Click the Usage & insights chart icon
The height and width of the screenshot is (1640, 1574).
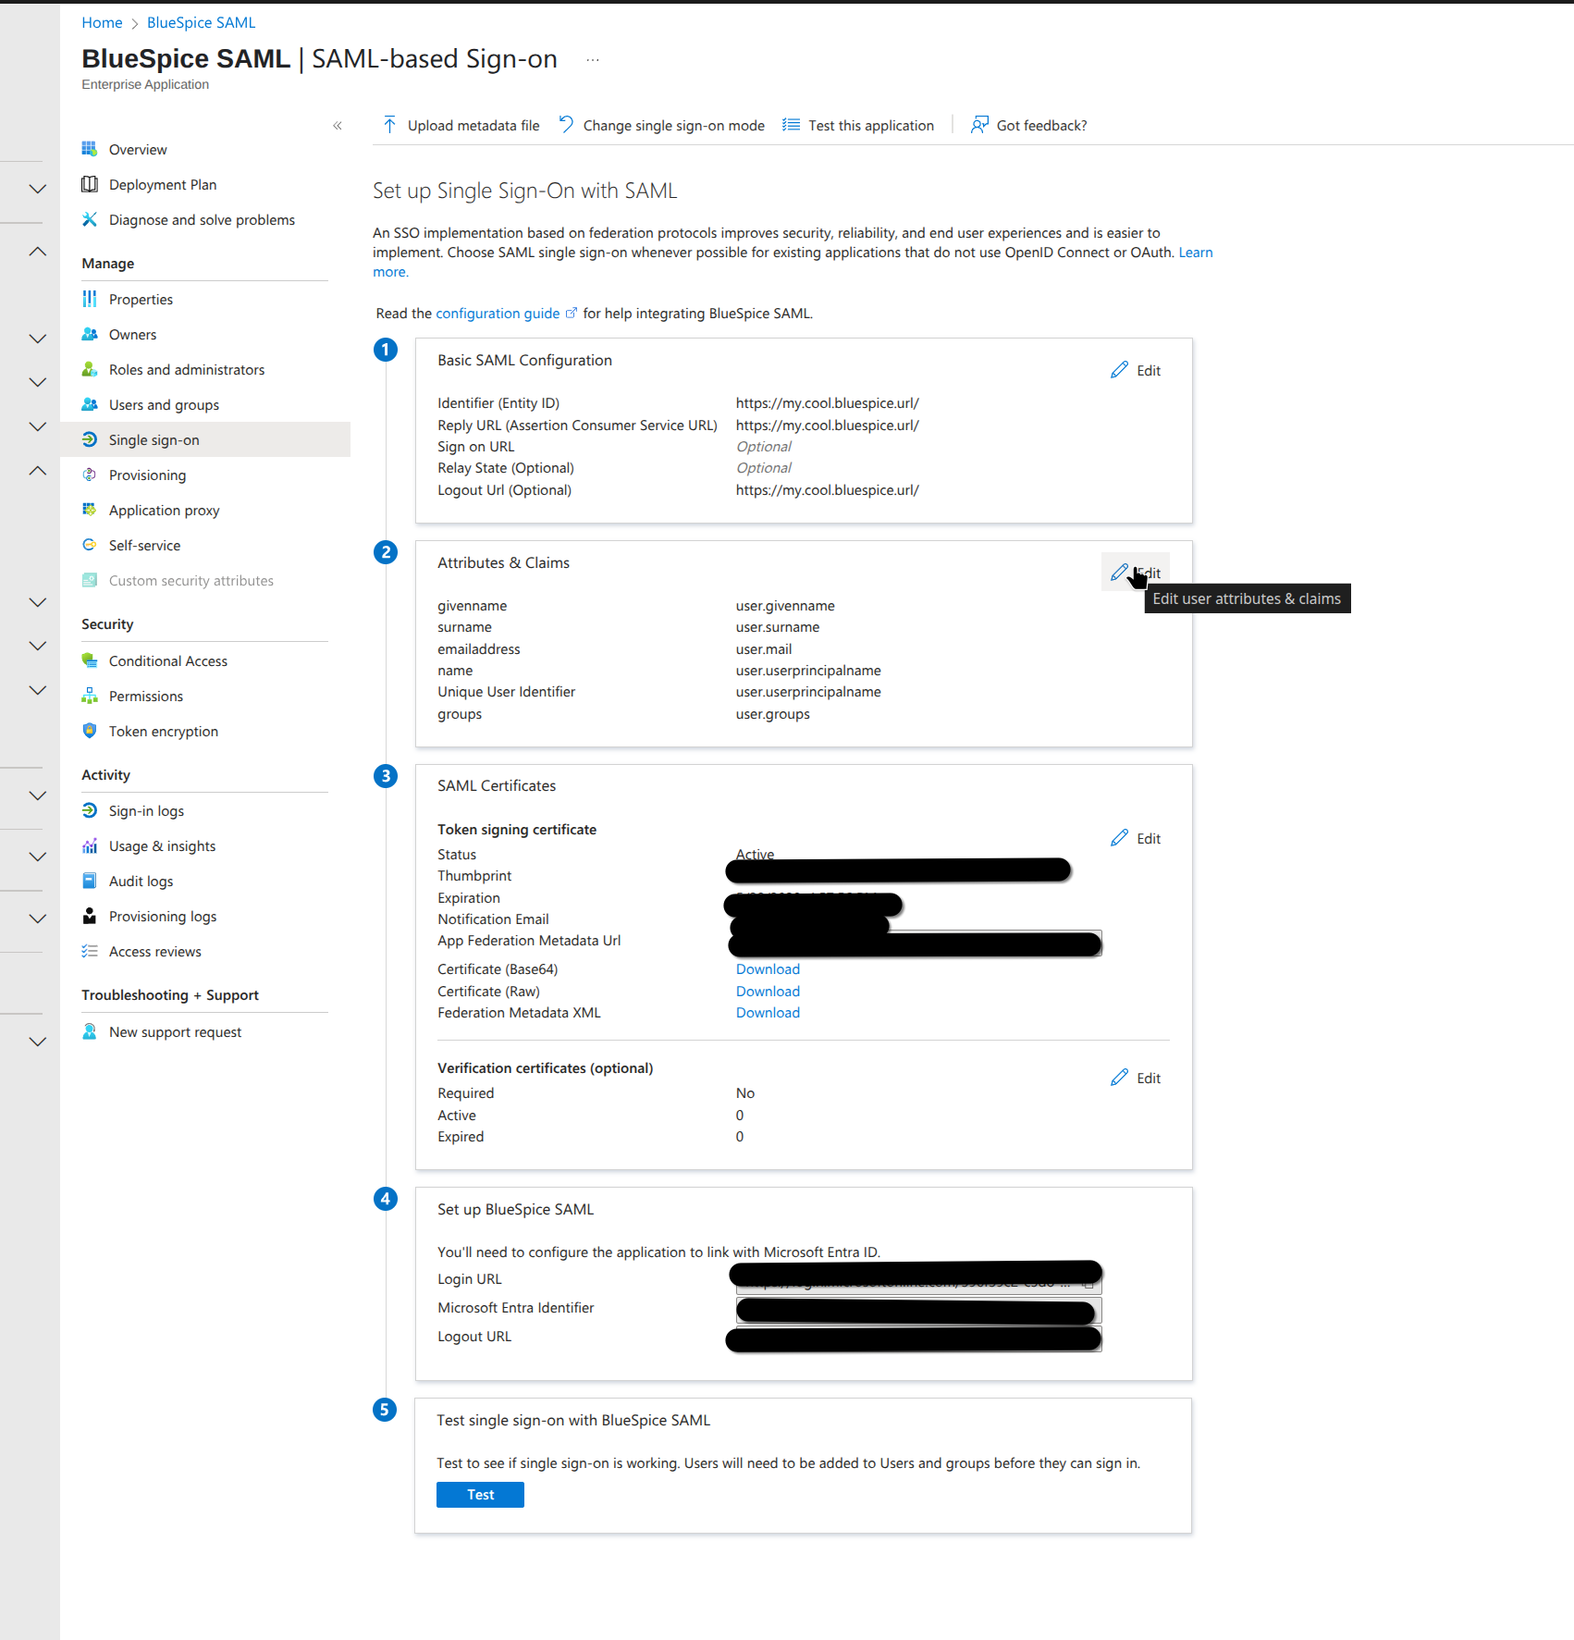[90, 845]
